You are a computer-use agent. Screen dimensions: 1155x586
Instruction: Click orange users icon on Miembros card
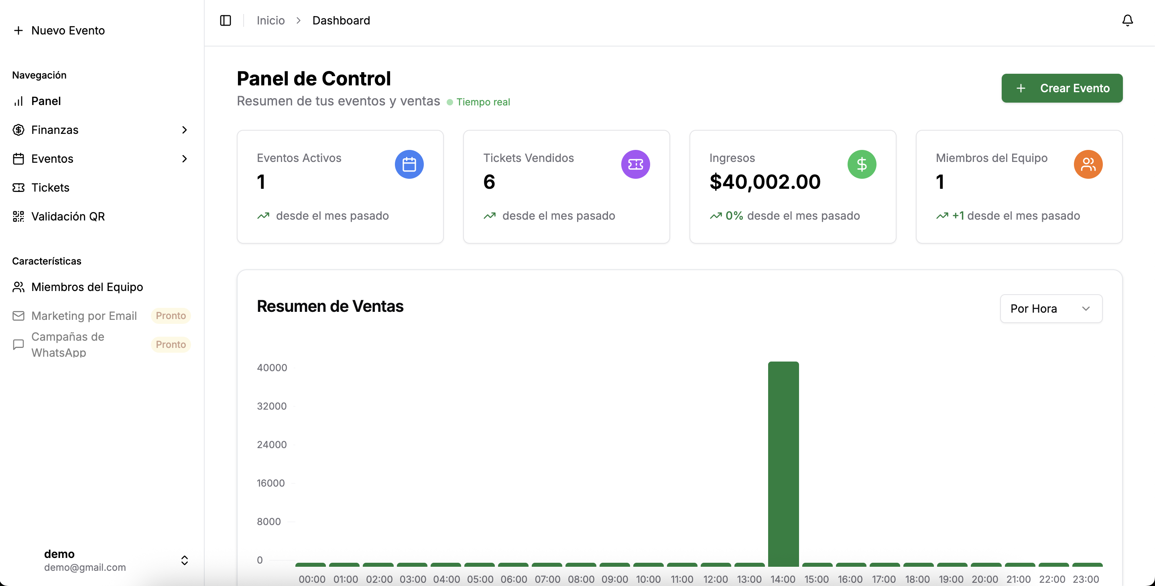(x=1088, y=164)
